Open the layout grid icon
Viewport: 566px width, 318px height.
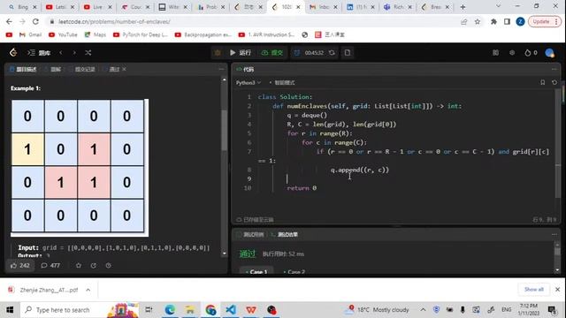[x=495, y=53]
